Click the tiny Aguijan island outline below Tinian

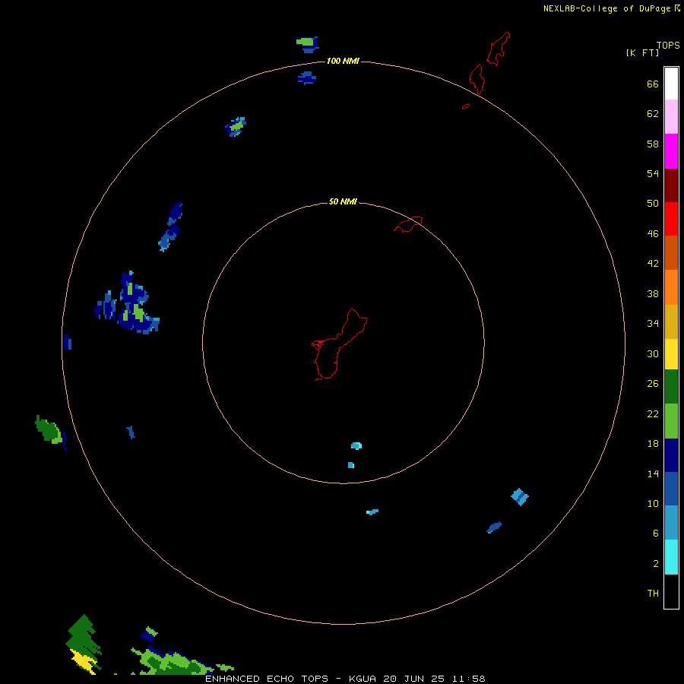(466, 106)
